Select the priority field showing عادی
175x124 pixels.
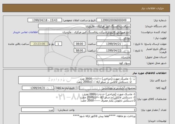[x=114, y=38]
